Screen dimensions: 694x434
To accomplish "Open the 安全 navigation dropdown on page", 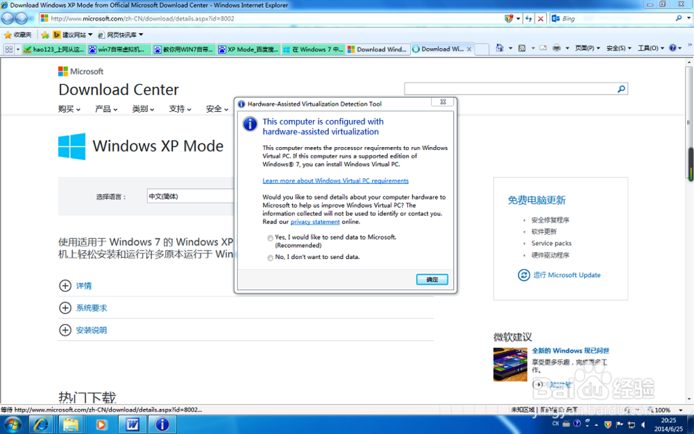I will click(217, 108).
